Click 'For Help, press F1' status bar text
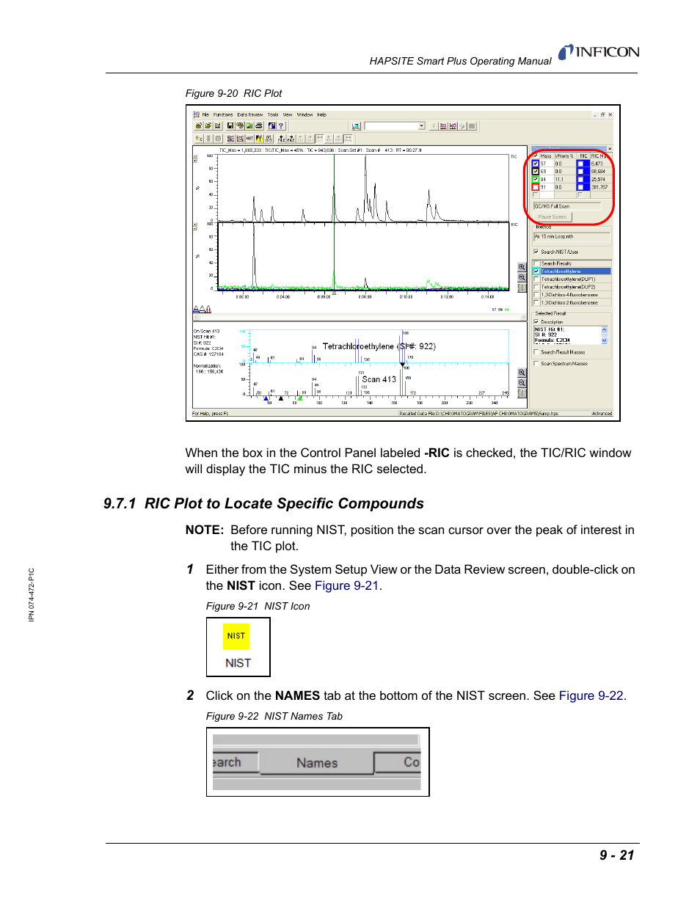 coord(211,414)
